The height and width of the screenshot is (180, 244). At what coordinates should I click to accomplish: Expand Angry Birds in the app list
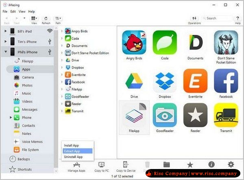tap(62, 31)
